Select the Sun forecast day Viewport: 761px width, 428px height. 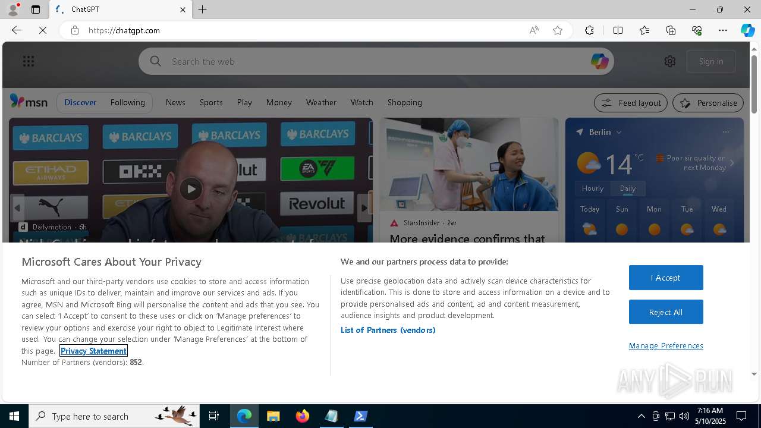[x=622, y=220]
